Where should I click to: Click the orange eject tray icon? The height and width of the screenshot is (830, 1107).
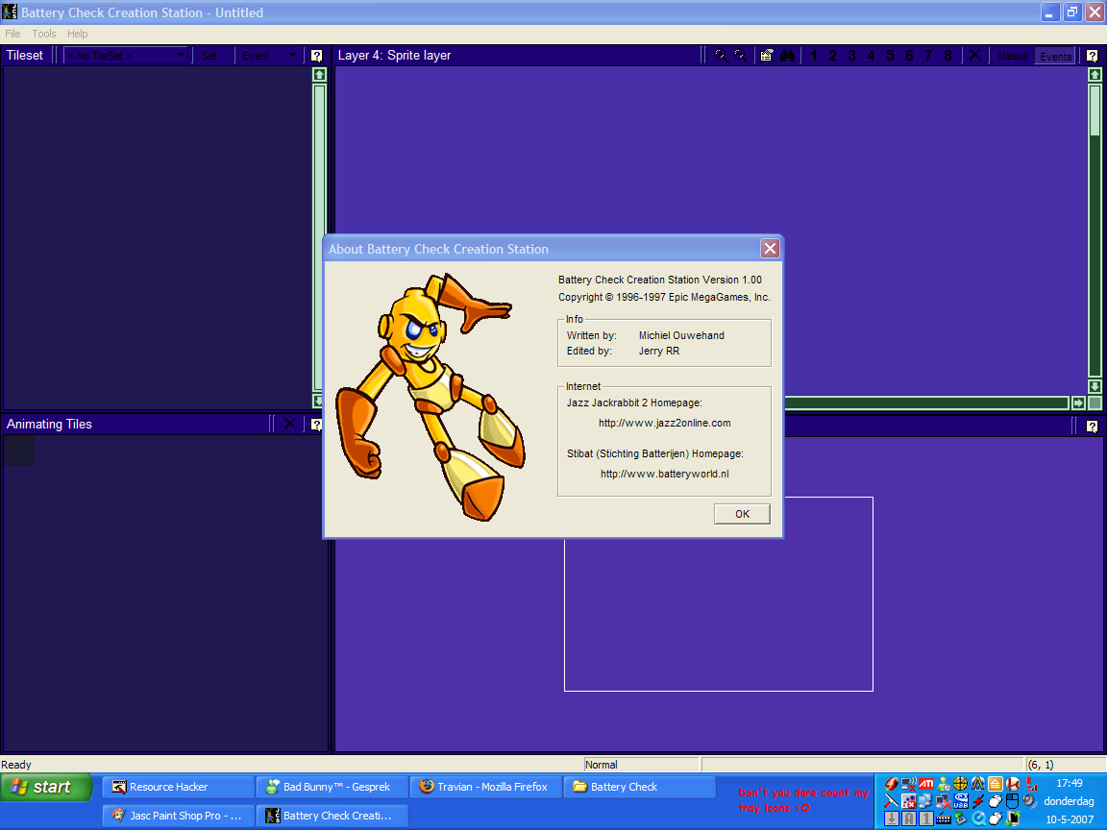[x=996, y=784]
